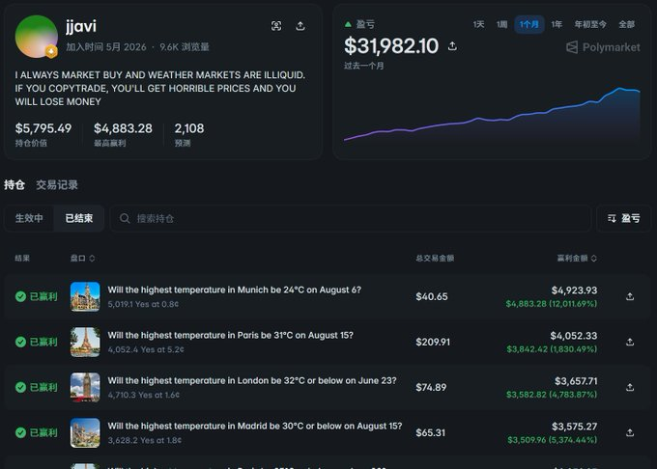Click the 2,108 预测 stat
The height and width of the screenshot is (469, 657).
(189, 134)
